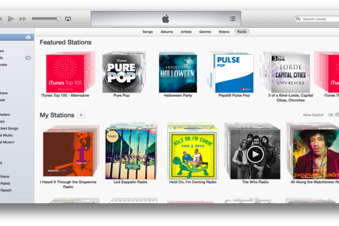This screenshot has width=339, height=226.
Task: Click the Halloween Party label
Action: [178, 95]
